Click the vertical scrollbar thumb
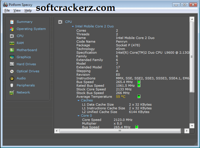This screenshot has height=148, width=200. pyautogui.click(x=192, y=57)
